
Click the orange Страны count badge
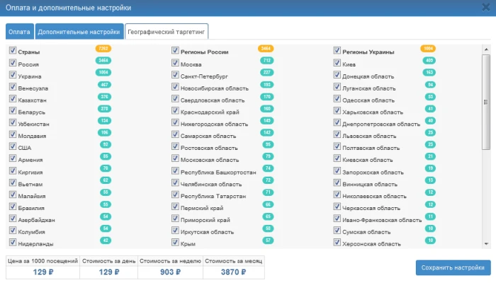point(103,49)
